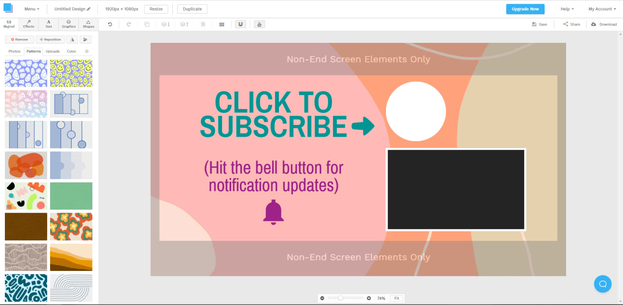This screenshot has width=623, height=305.
Task: Switch to the Graphics tab
Action: tap(68, 24)
